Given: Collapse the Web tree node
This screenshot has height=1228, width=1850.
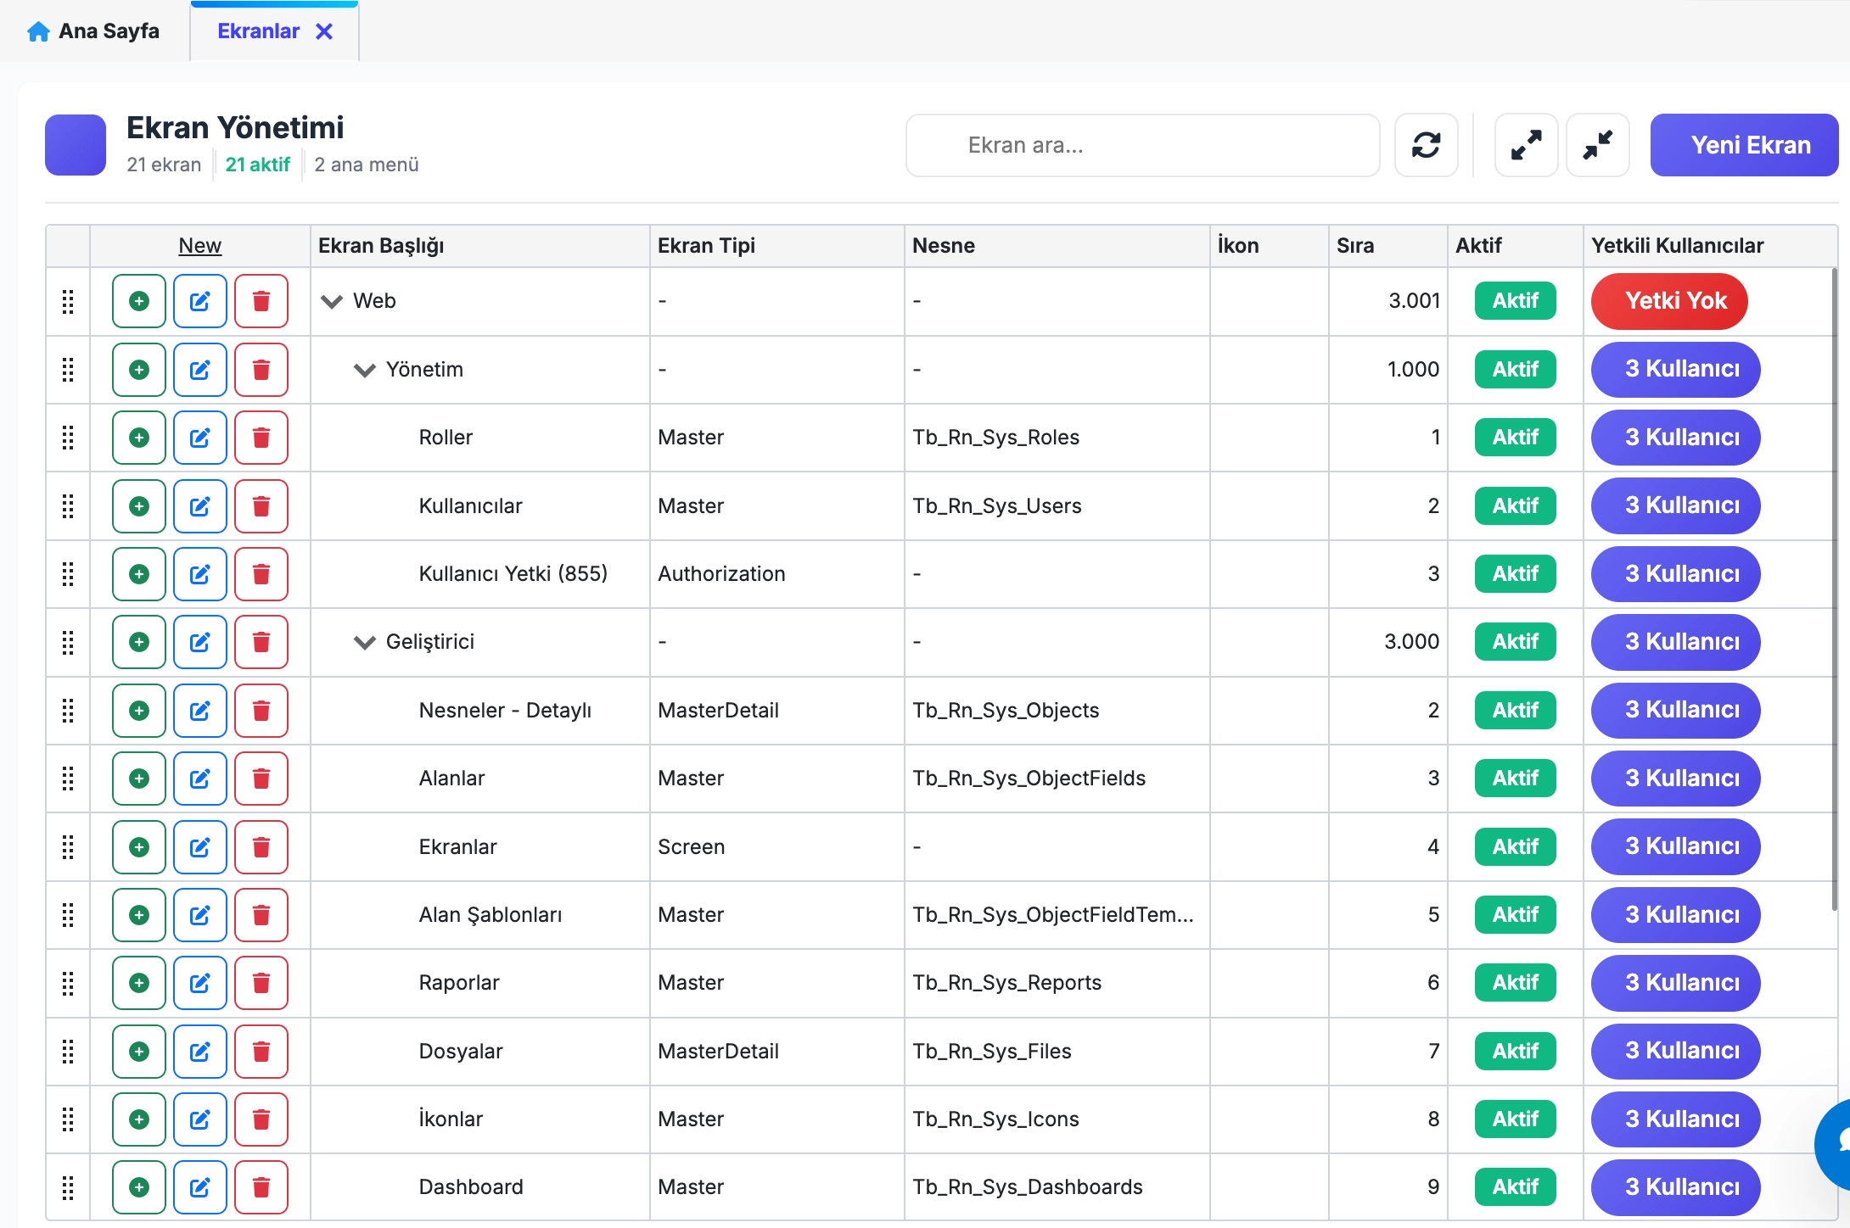Looking at the screenshot, I should tap(332, 301).
